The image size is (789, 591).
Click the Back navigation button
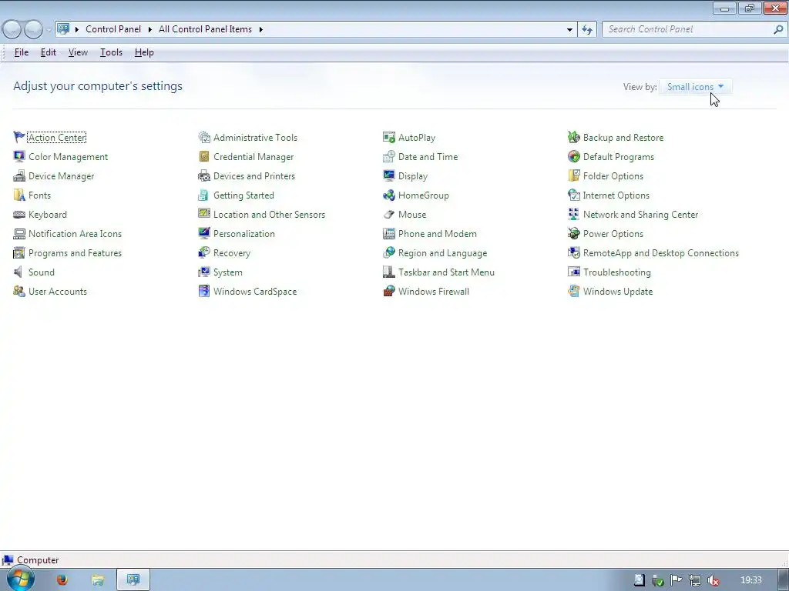tap(12, 30)
